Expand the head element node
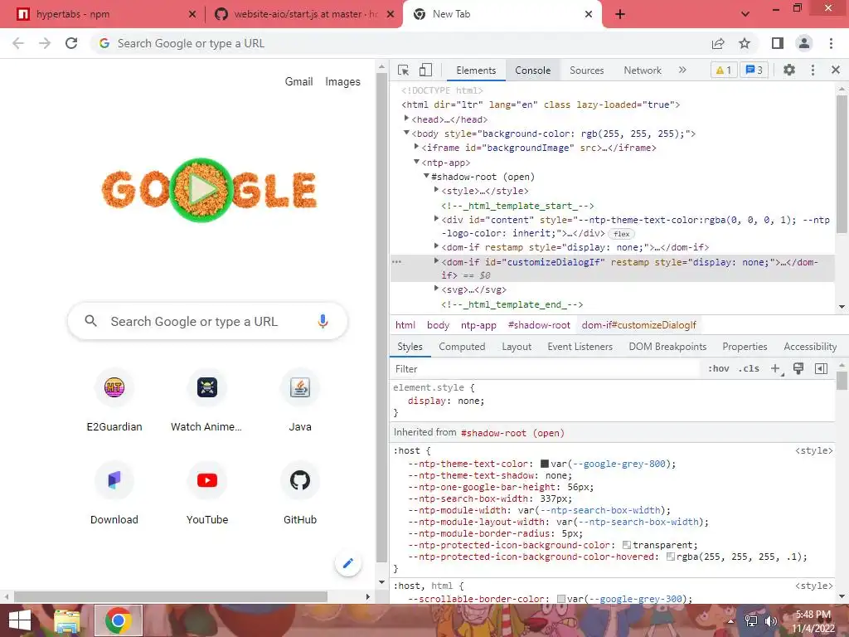Image resolution: width=849 pixels, height=637 pixels. (x=406, y=119)
